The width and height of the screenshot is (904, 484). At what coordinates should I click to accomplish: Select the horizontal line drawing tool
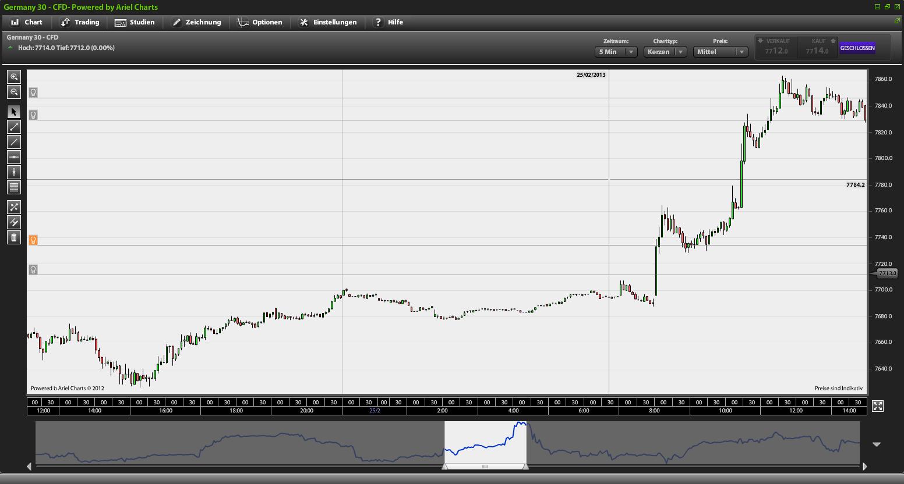coord(14,157)
